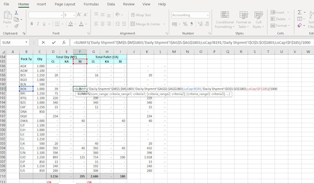Screen dimensions: 314x184
Task: Select row 191 header
Action: pos(3,89)
